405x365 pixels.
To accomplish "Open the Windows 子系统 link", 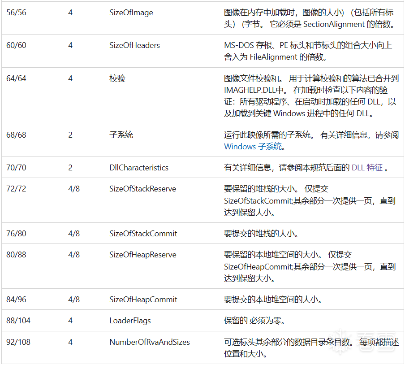I will point(253,147).
